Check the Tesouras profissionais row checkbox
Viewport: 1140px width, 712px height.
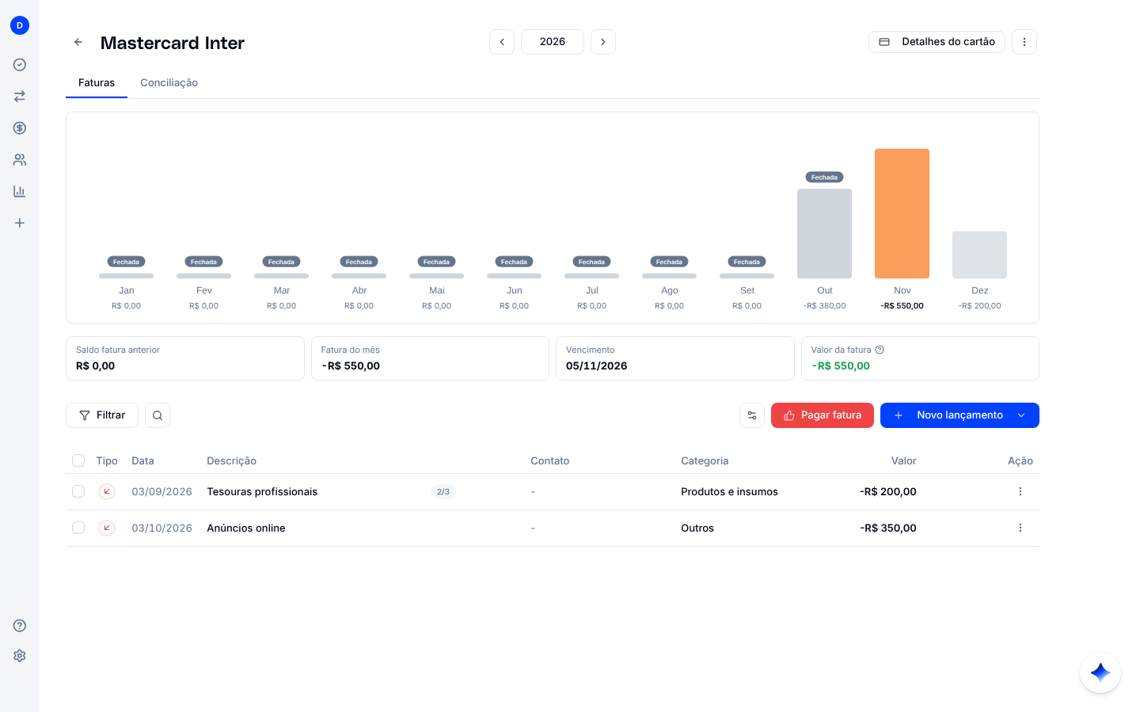point(78,491)
